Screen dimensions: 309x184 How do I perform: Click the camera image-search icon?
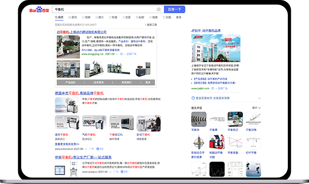158,9
